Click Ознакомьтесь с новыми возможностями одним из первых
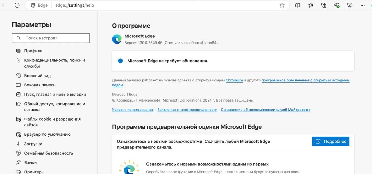Screen dimensions: 372x174 [207, 164]
